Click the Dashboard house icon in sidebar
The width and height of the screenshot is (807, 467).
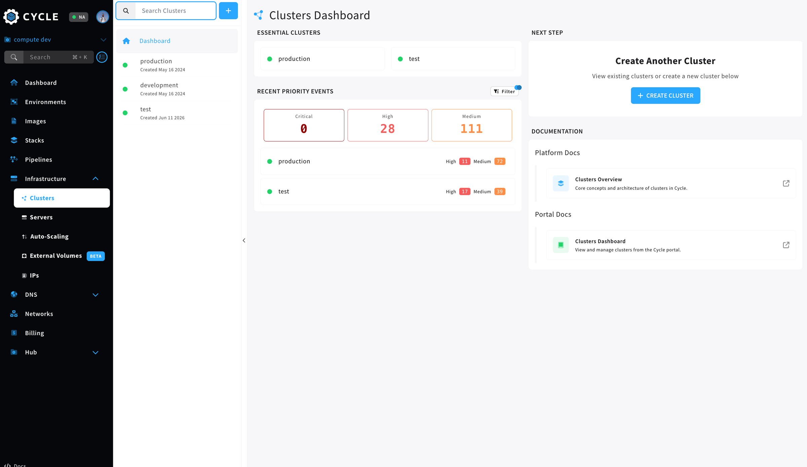(x=14, y=83)
